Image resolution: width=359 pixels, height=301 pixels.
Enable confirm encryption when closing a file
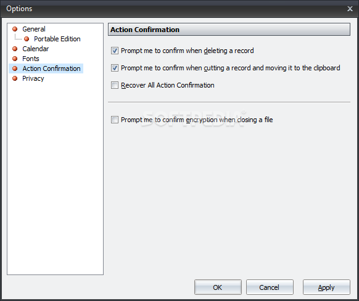point(115,120)
